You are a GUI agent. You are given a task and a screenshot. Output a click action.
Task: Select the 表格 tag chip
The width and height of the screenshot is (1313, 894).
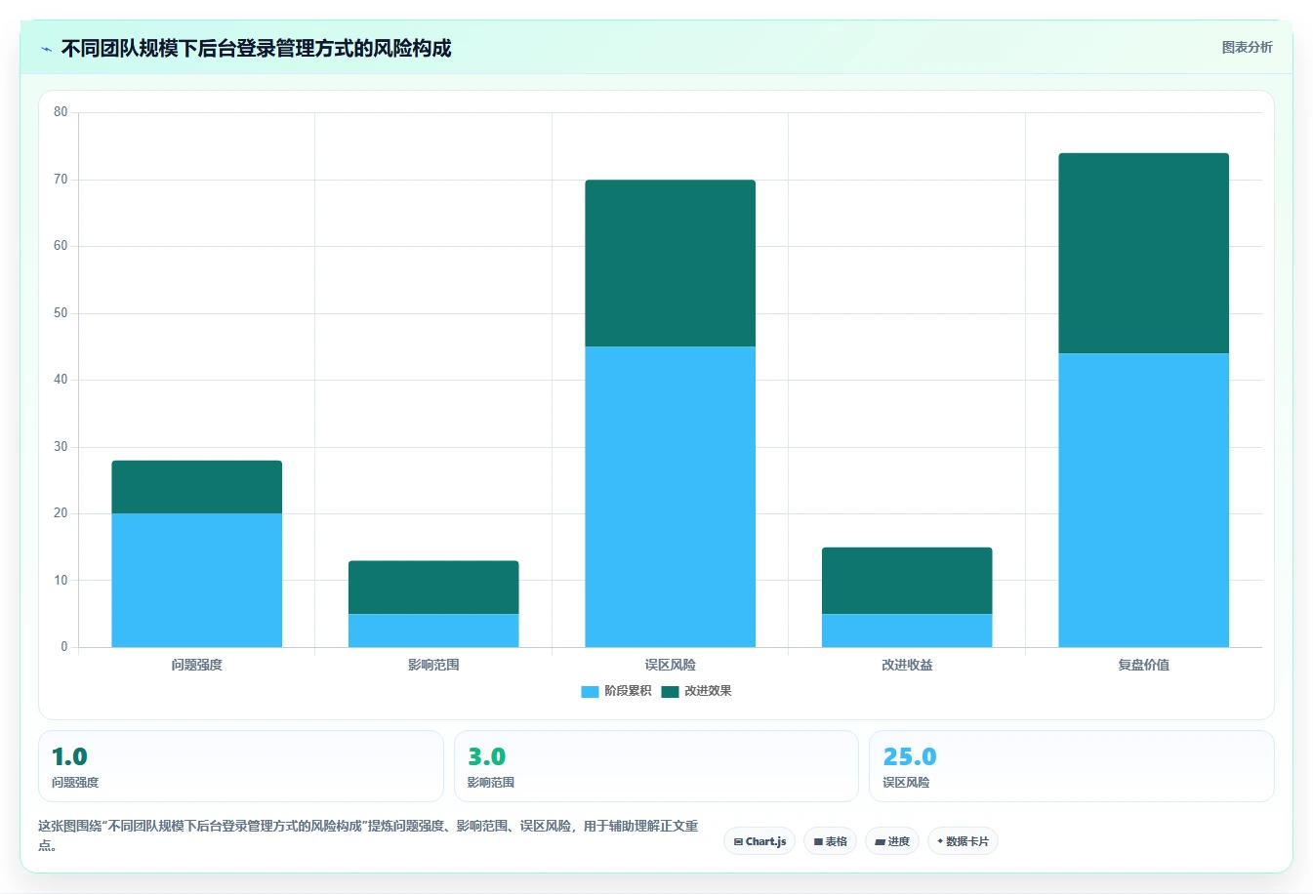point(830,841)
